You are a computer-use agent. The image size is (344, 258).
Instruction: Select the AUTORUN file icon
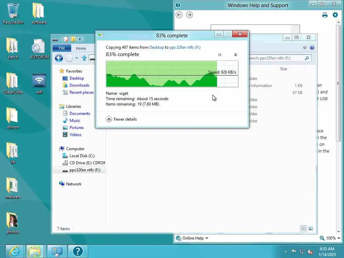click(39, 48)
